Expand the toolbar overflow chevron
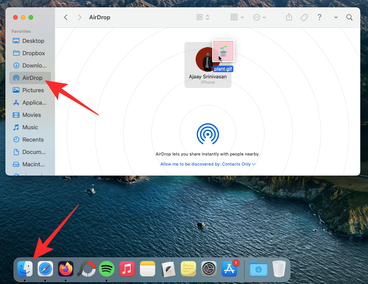This screenshot has height=284, width=368. tap(336, 17)
